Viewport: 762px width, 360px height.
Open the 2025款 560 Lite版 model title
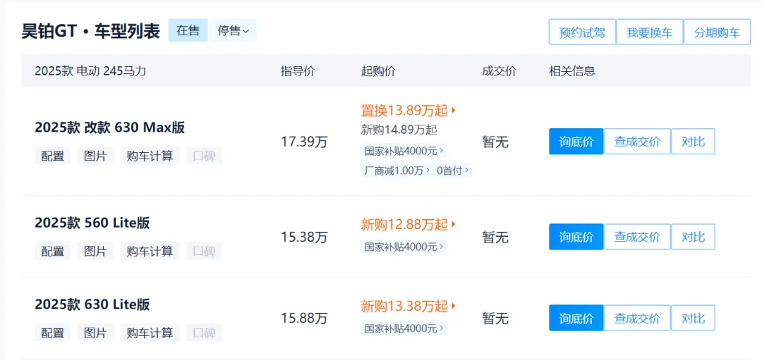[92, 223]
